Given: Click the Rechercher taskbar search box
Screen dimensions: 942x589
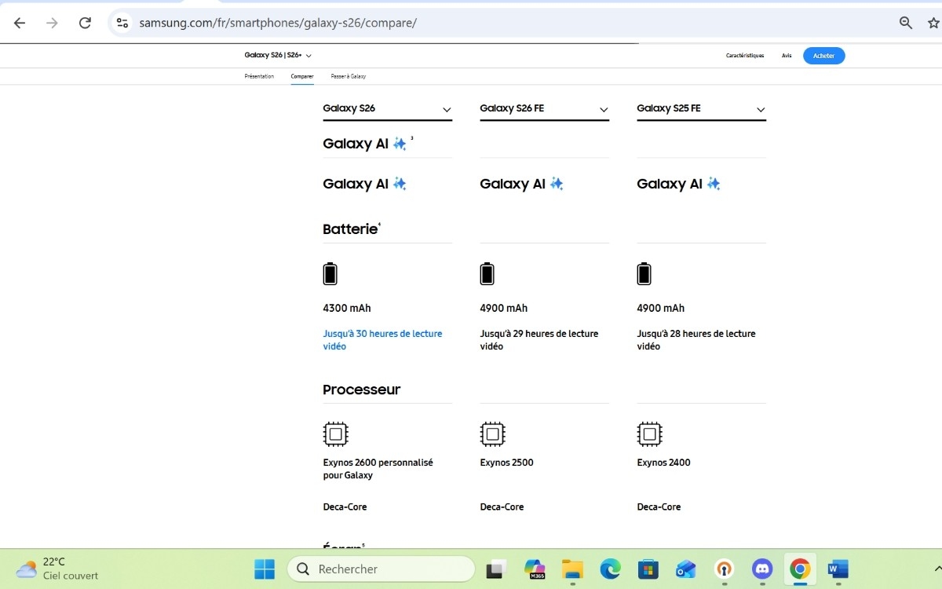Looking at the screenshot, I should tap(382, 569).
